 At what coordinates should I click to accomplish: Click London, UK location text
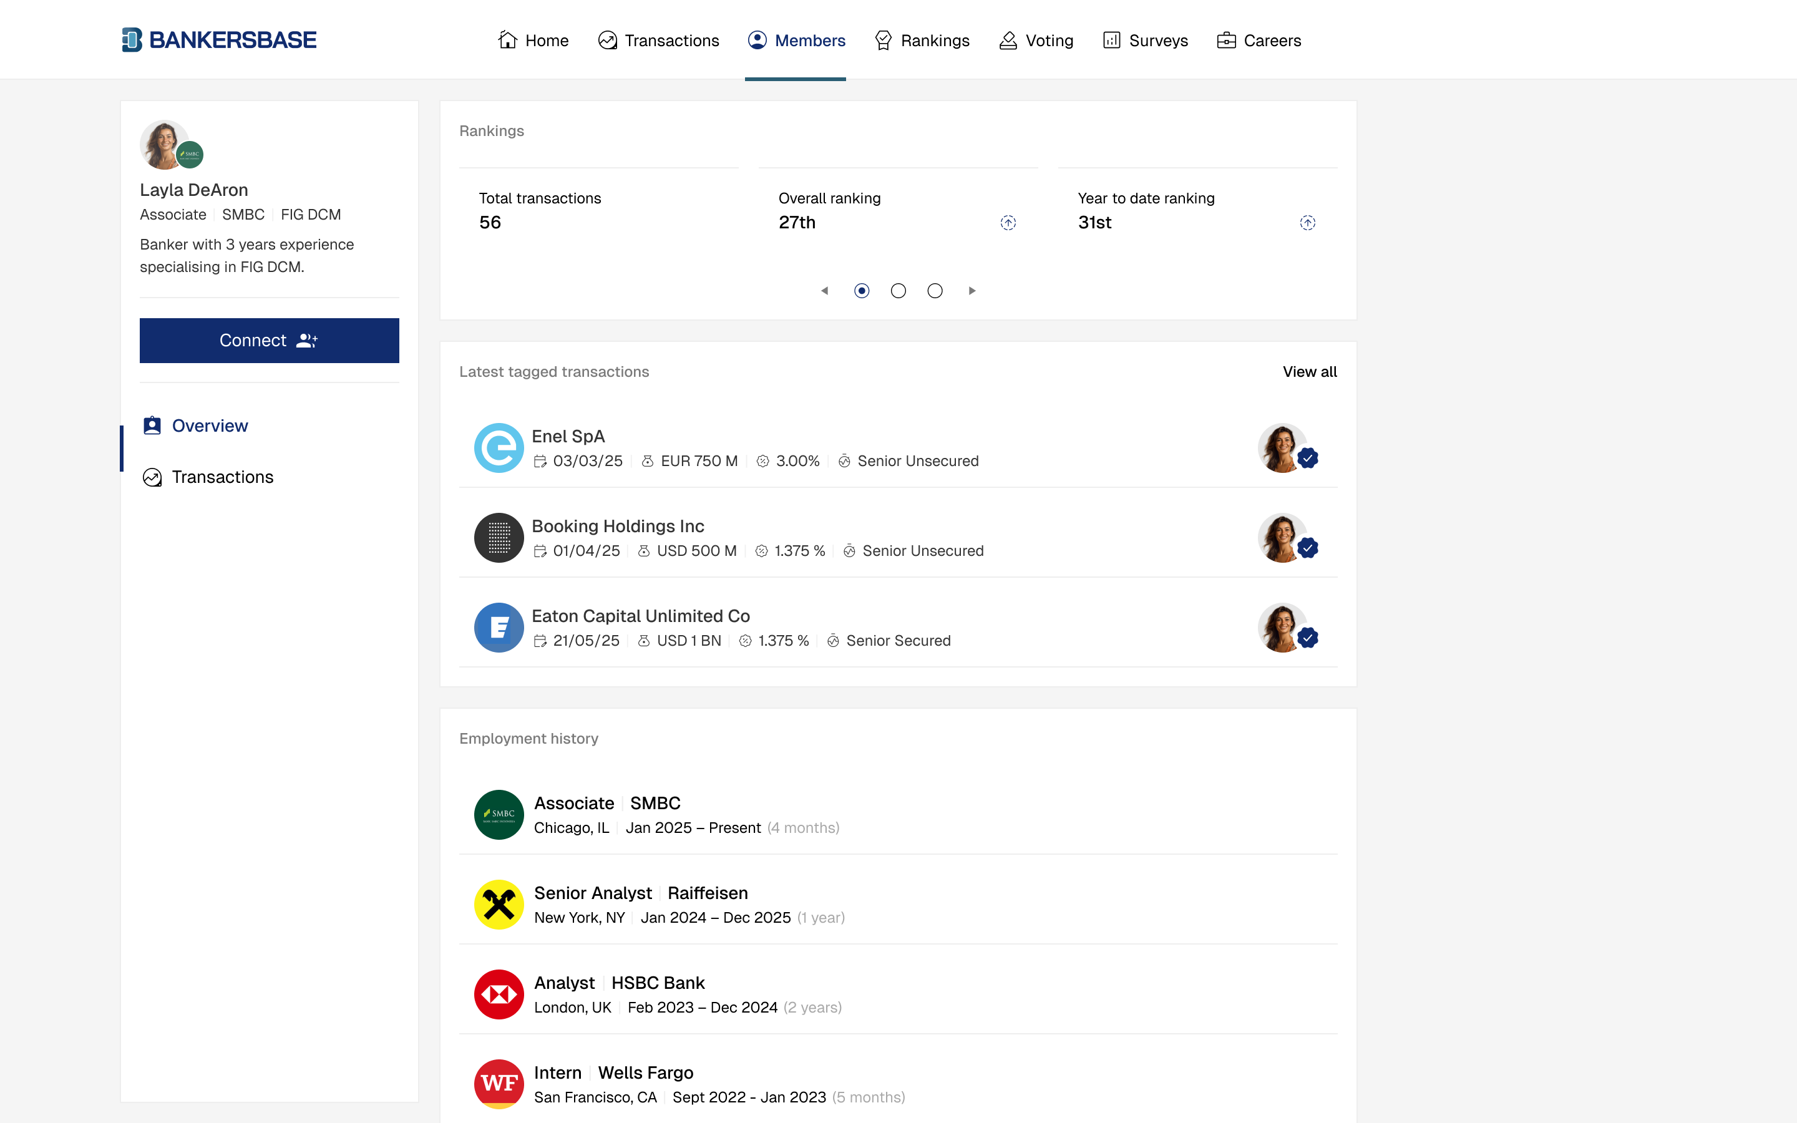[573, 1007]
